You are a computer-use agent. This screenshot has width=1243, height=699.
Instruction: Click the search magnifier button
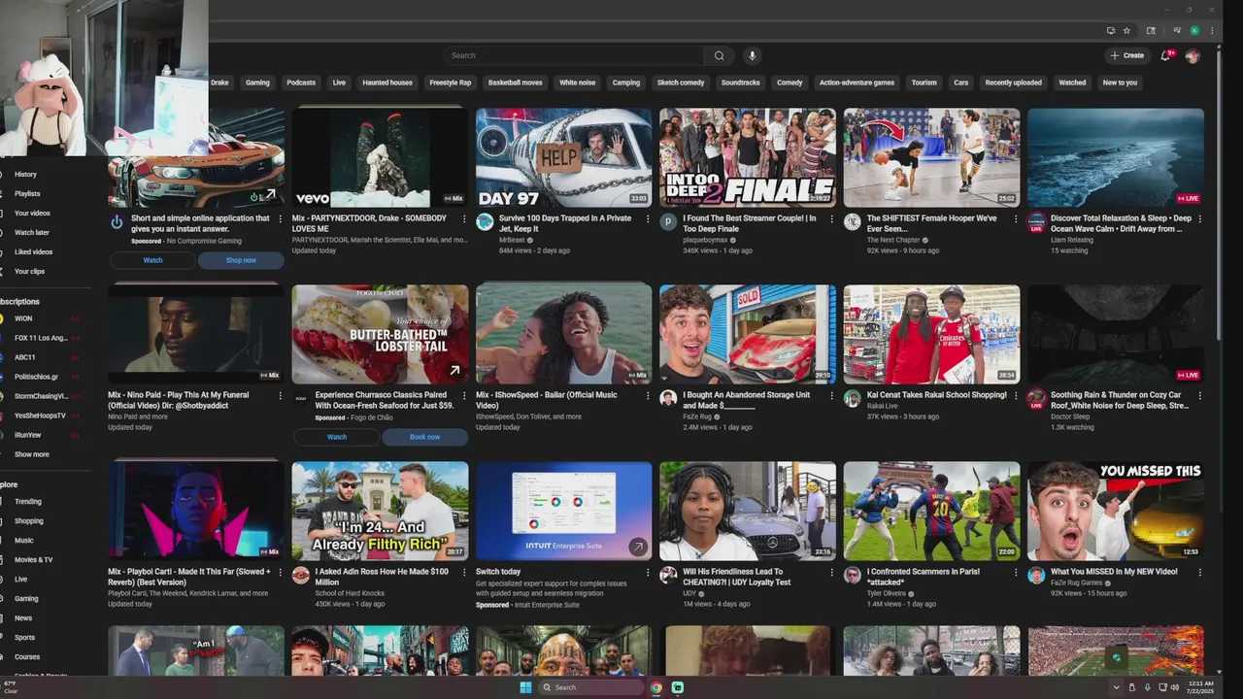(719, 55)
